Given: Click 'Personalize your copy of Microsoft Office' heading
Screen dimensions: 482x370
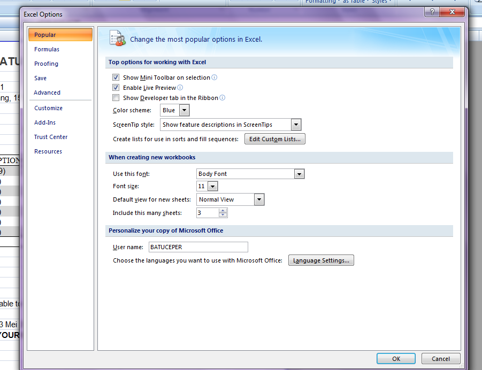Looking at the screenshot, I should 166,230.
